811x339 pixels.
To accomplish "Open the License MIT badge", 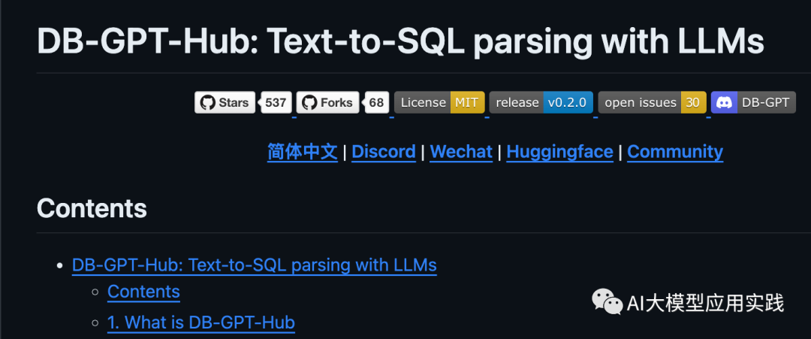I will [439, 103].
